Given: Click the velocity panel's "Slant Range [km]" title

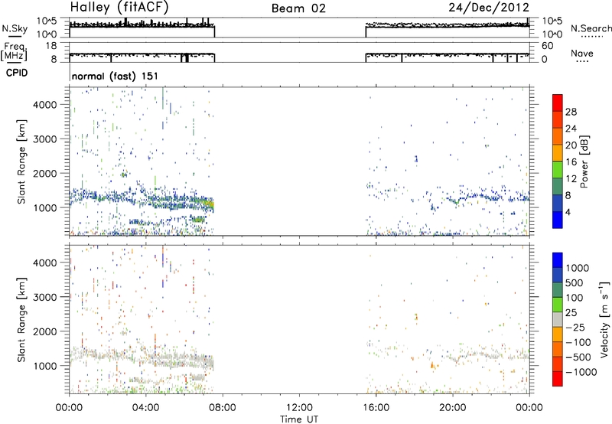Looking at the screenshot, I should point(21,320).
